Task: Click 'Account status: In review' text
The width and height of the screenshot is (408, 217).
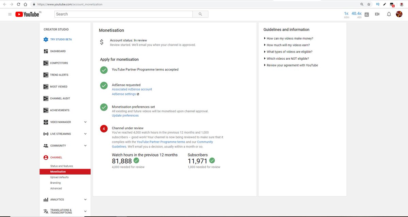Action: [x=129, y=40]
